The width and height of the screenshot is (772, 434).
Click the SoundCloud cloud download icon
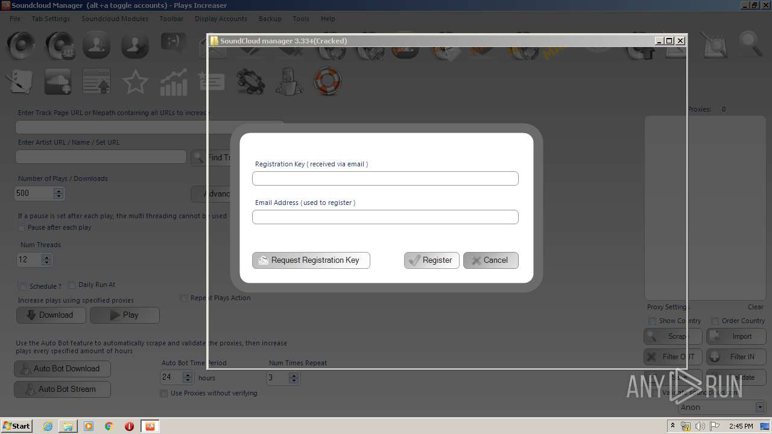(58, 82)
